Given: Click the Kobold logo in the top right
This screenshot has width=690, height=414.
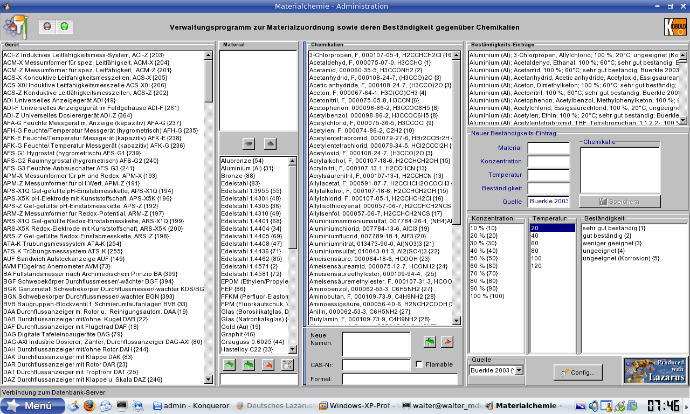Looking at the screenshot, I should [x=675, y=27].
